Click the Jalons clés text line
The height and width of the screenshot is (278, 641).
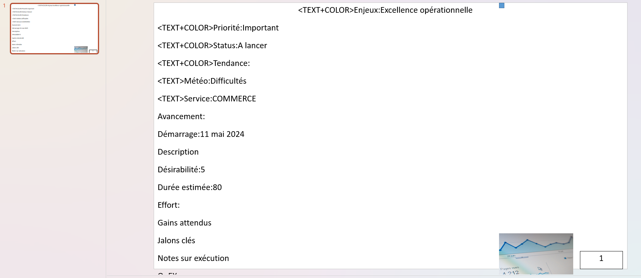point(176,241)
